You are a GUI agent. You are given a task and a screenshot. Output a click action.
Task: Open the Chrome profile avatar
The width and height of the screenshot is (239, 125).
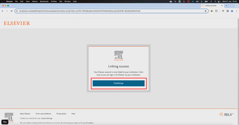click(232, 11)
